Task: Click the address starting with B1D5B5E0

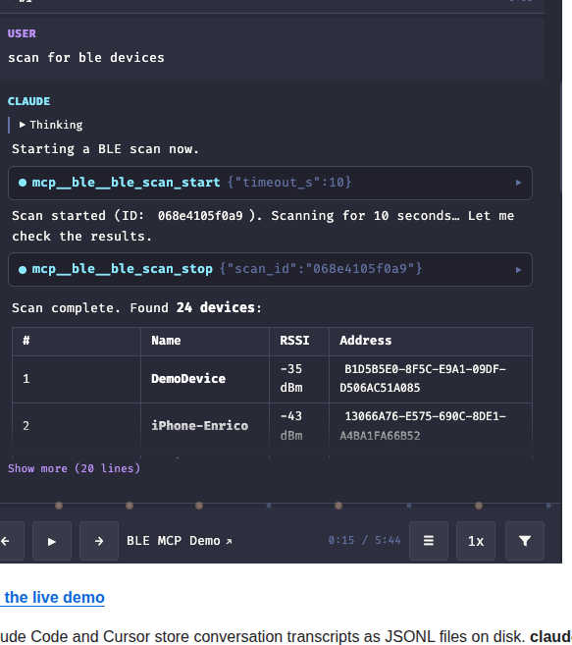Action: (423, 378)
